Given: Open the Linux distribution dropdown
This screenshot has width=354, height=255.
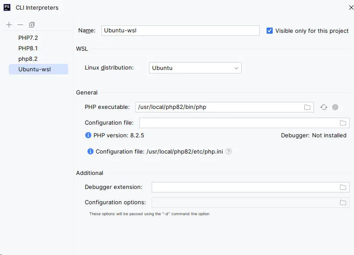Looking at the screenshot, I should pyautogui.click(x=195, y=68).
